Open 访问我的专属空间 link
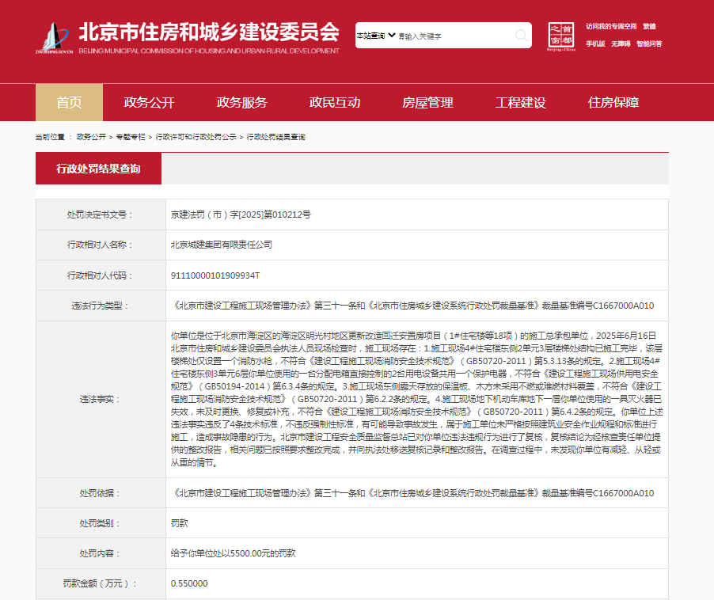The image size is (714, 600). (x=611, y=26)
